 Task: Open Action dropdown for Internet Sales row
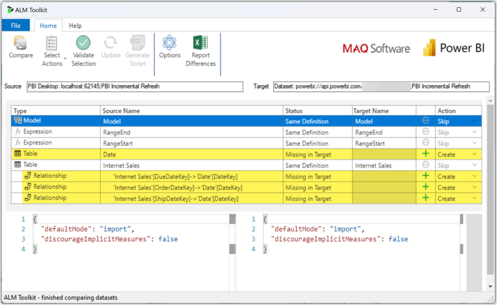[475, 165]
